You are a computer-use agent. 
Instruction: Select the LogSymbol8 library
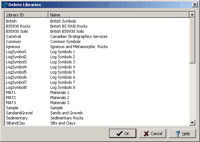pyautogui.click(x=97, y=87)
